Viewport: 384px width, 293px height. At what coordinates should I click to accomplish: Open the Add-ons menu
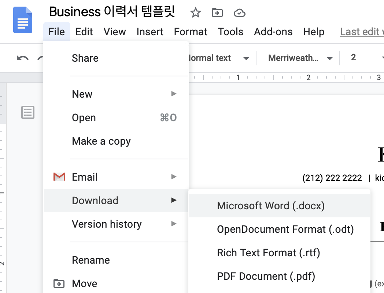tap(273, 32)
